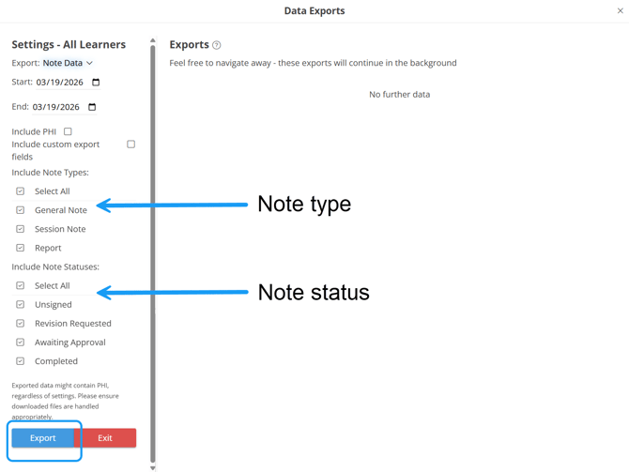Uncheck the Completed status checkbox
Viewport: 629px width, 472px height.
pyautogui.click(x=21, y=361)
